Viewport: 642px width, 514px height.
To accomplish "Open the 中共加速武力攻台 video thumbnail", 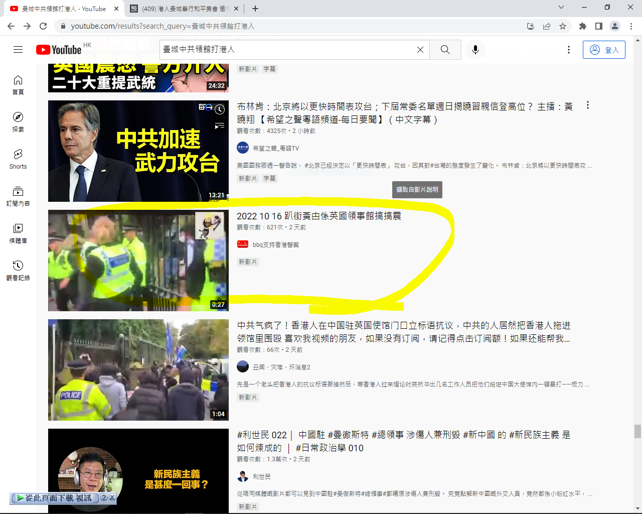I will point(138,151).
